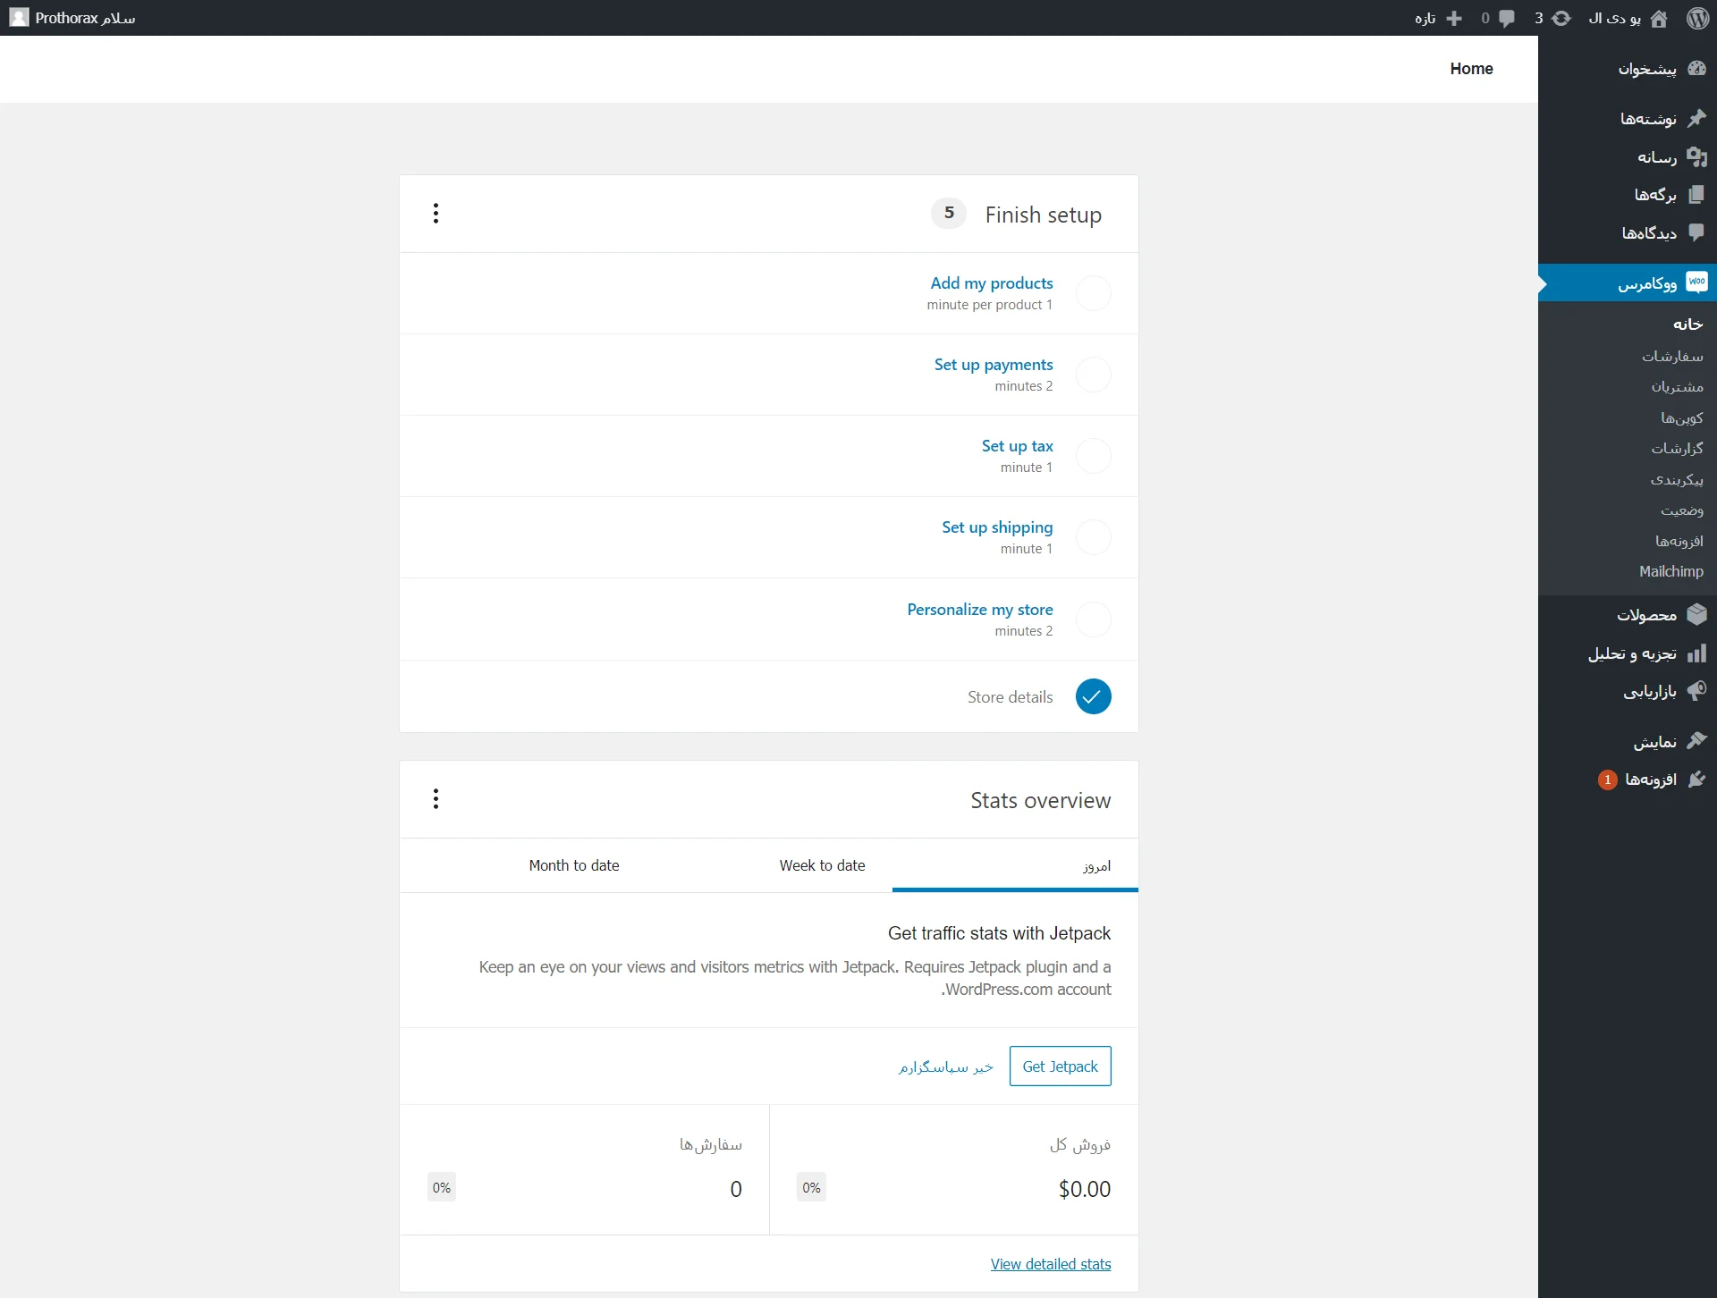Click the Get Jetpack button
Image resolution: width=1717 pixels, height=1298 pixels.
[1060, 1066]
